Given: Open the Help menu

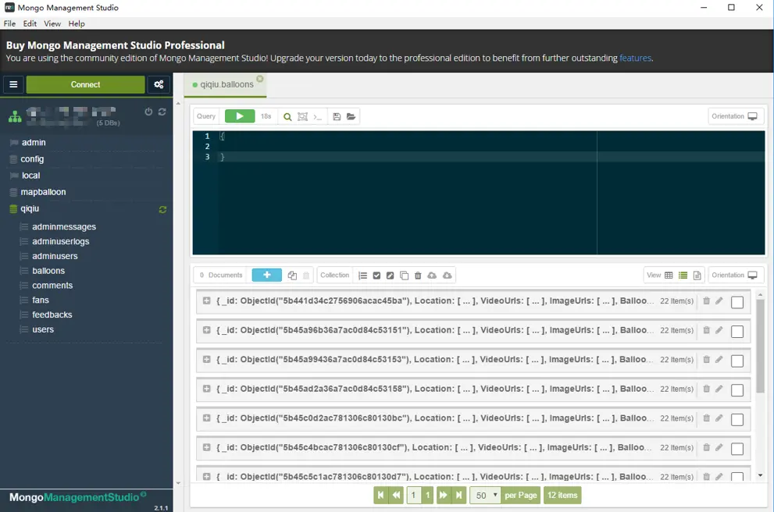Looking at the screenshot, I should [x=77, y=23].
